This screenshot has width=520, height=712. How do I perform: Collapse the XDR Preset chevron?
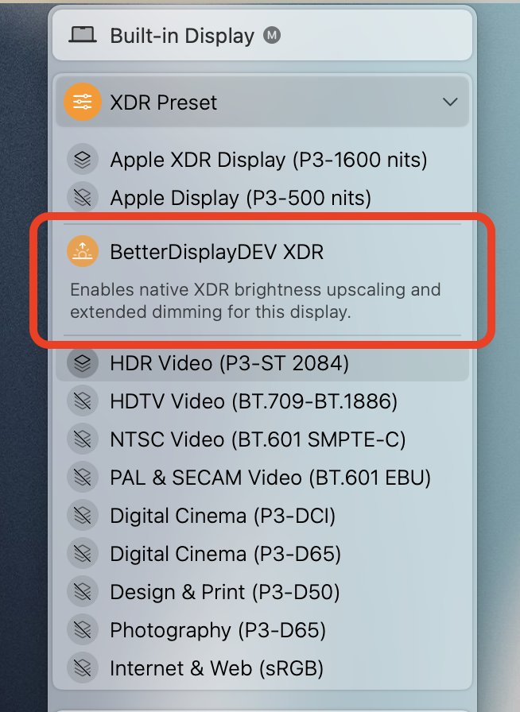(450, 103)
